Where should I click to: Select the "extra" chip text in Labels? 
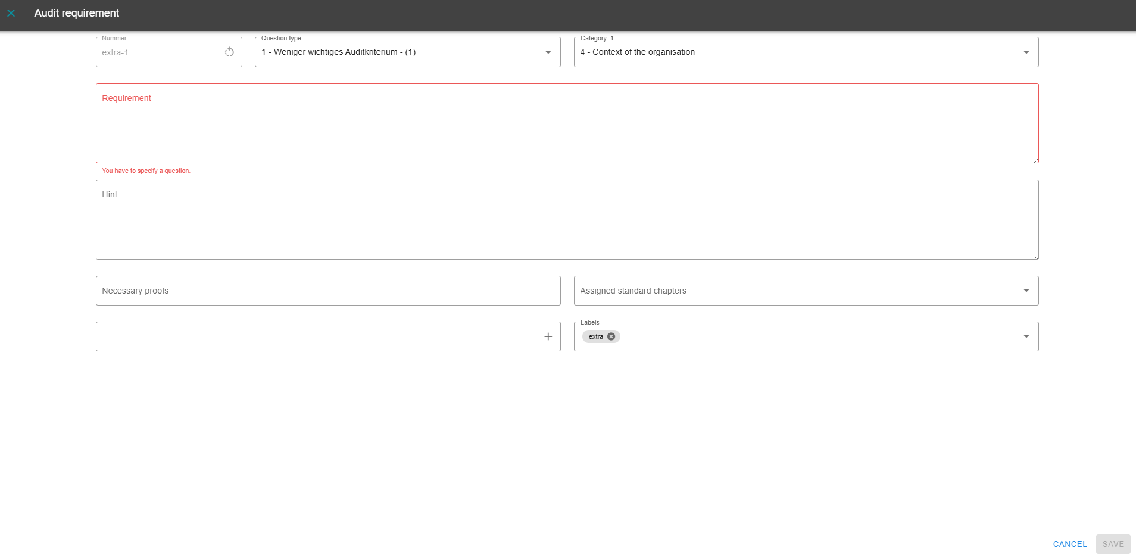[595, 336]
